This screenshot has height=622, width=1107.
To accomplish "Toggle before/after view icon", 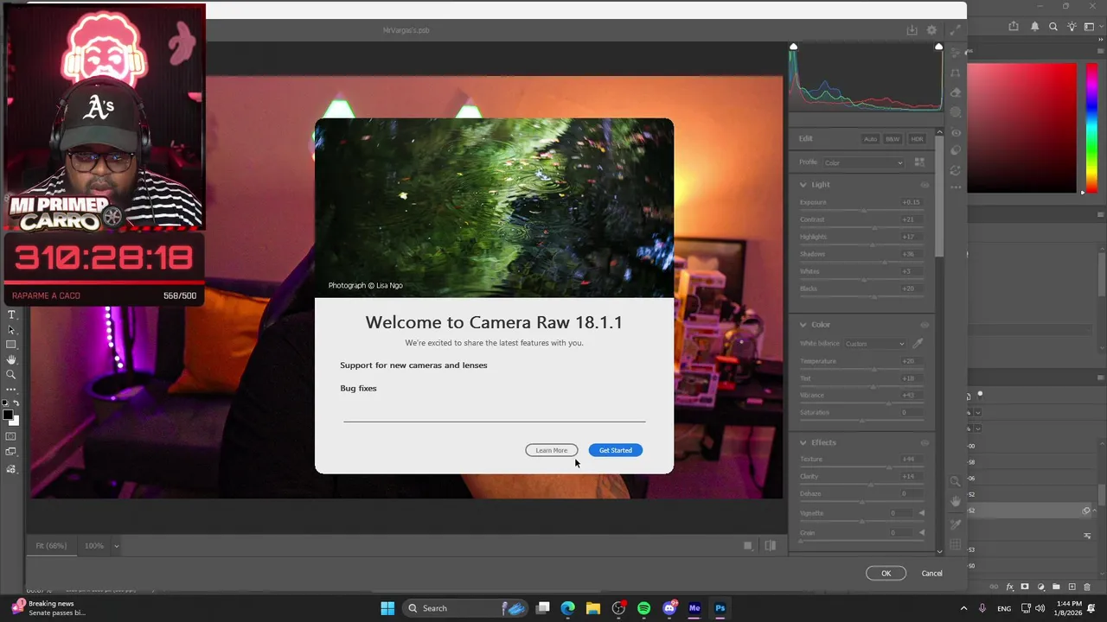I will click(770, 546).
